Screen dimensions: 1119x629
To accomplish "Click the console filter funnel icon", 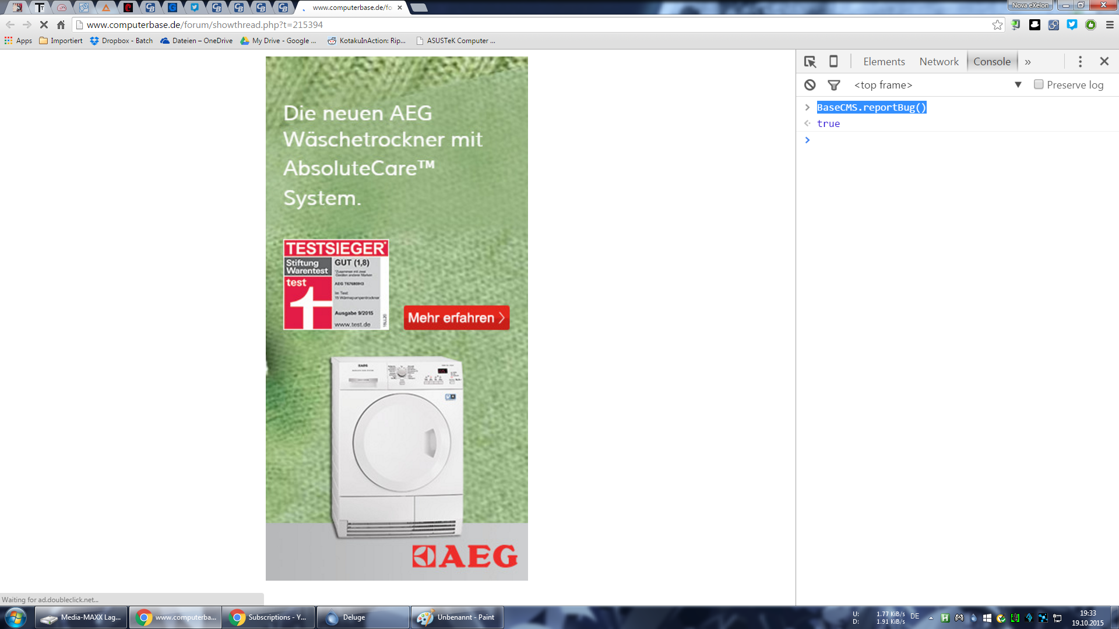I will click(x=834, y=85).
